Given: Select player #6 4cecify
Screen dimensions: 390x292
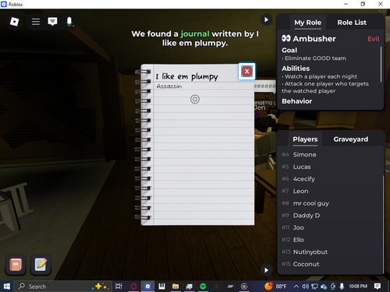Looking at the screenshot, I should (x=330, y=179).
